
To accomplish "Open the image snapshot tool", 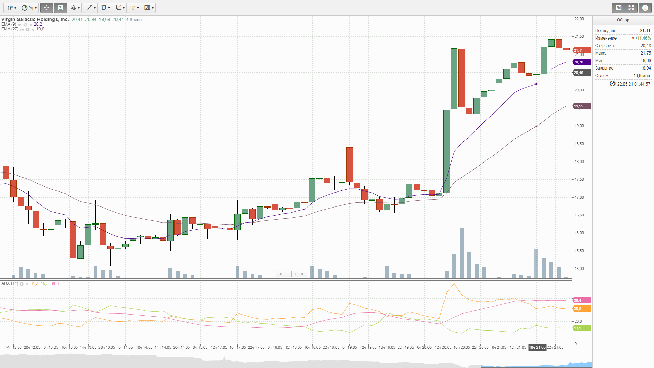I will coord(149,8).
